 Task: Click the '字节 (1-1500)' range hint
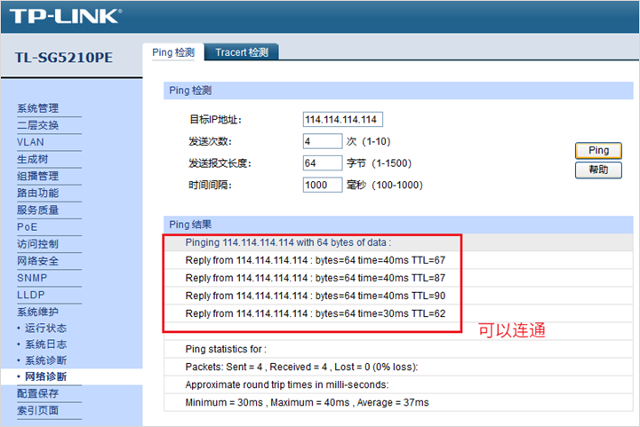click(x=380, y=163)
